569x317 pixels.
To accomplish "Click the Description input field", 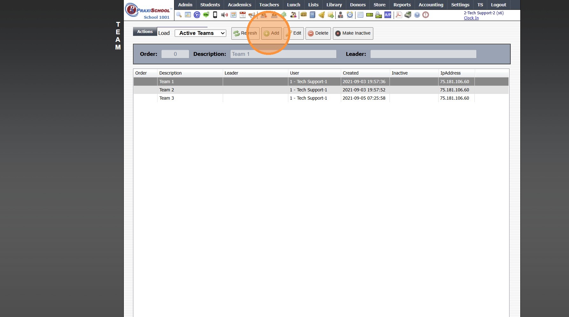I will click(283, 54).
